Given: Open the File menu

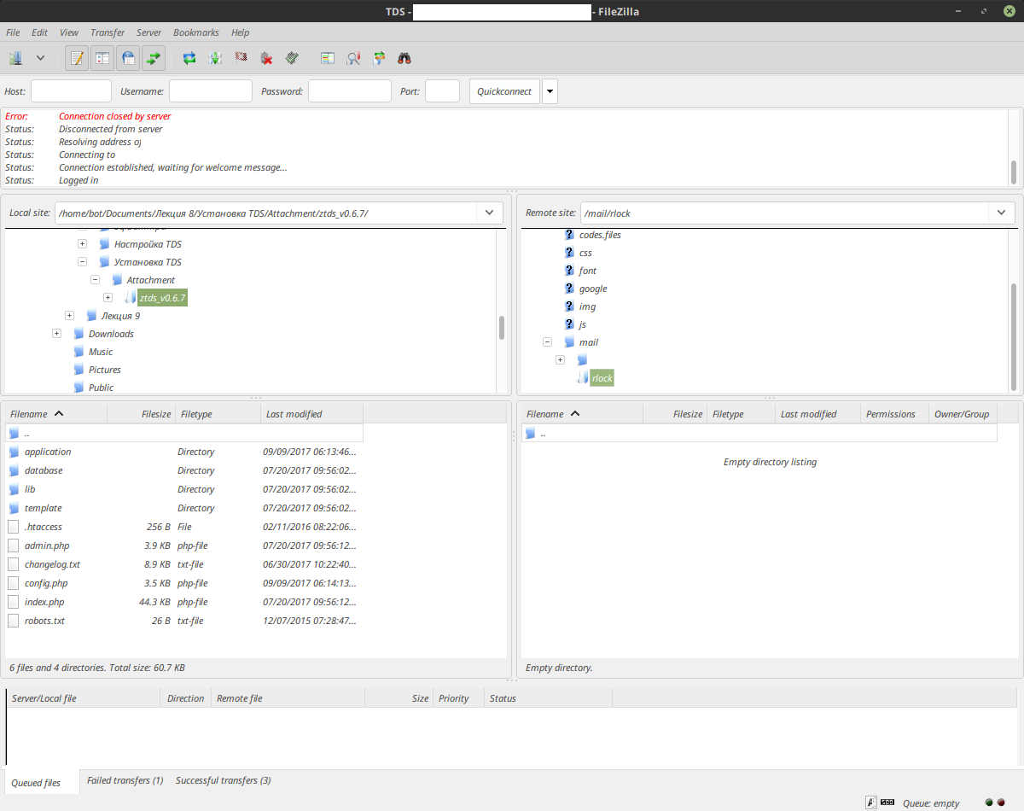Looking at the screenshot, I should (13, 32).
